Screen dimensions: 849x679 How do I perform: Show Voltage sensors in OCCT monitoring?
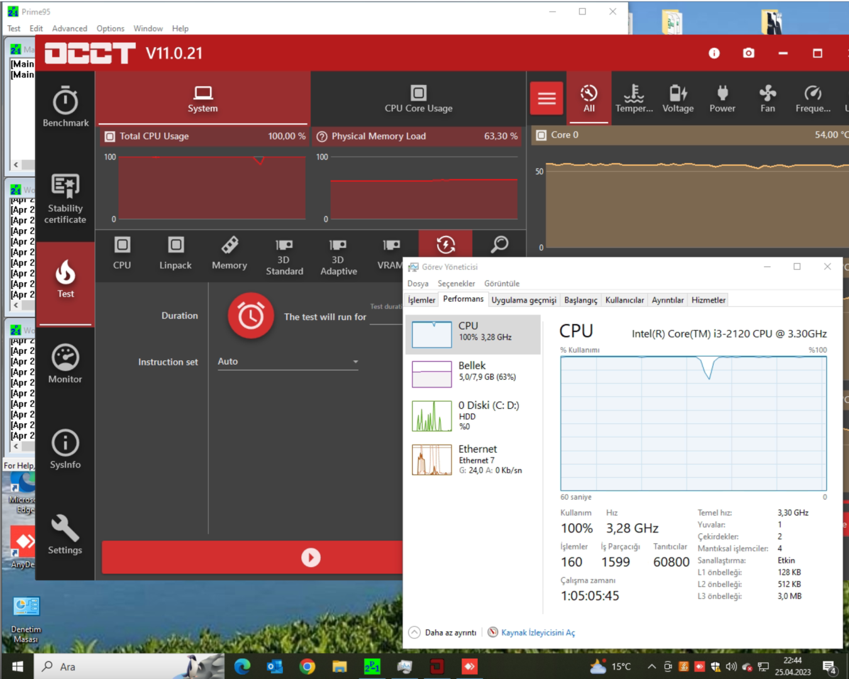[678, 98]
